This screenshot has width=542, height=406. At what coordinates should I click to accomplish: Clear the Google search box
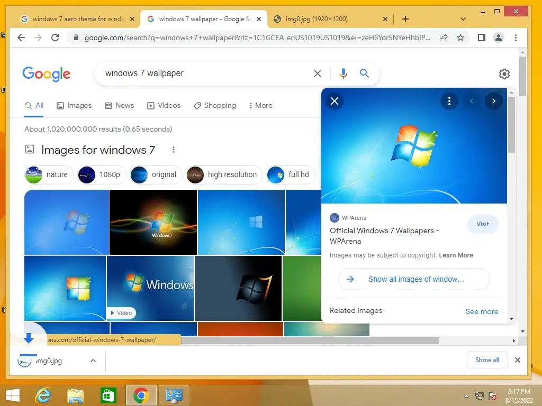(x=318, y=73)
